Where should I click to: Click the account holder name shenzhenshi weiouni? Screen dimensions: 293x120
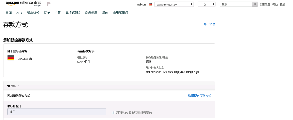tap(173, 72)
